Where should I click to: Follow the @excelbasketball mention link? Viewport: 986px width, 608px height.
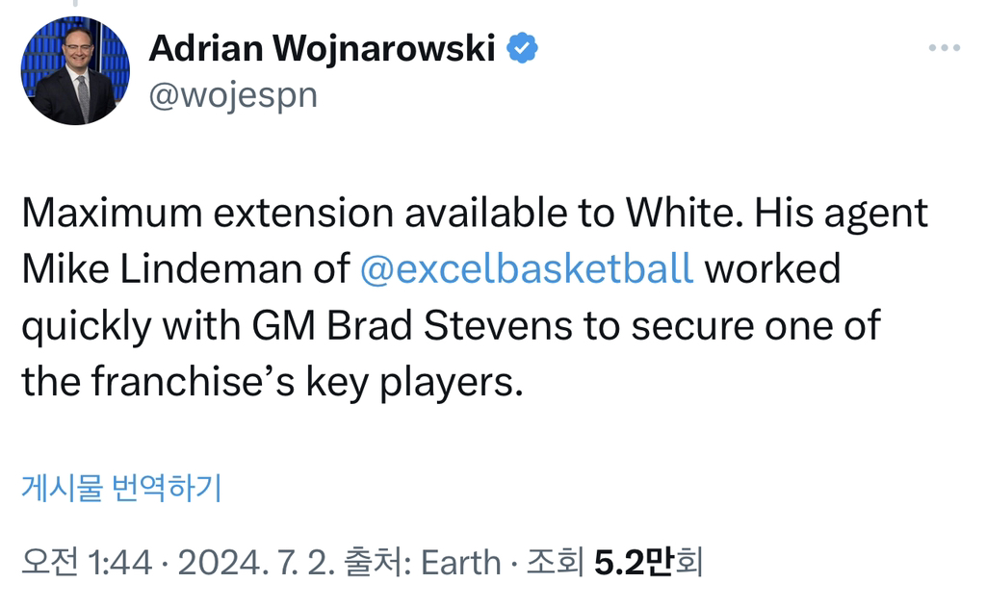[526, 269]
